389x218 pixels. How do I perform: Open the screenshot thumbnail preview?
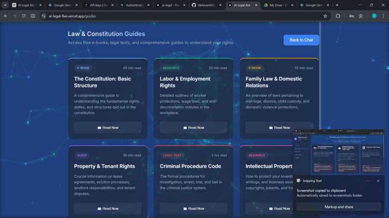339,152
